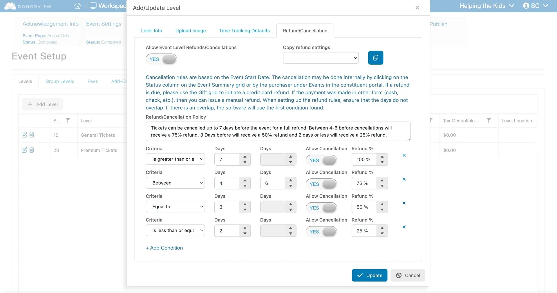The image size is (557, 293).
Task: Delete the Premium Tickets level row
Action: [32, 150]
